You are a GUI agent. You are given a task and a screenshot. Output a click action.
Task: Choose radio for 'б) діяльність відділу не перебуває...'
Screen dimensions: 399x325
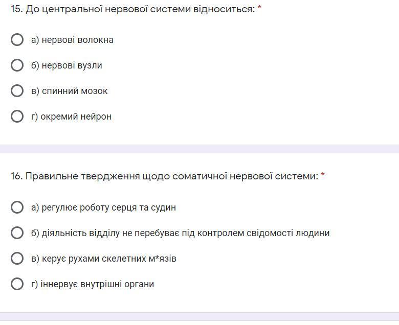click(x=17, y=233)
